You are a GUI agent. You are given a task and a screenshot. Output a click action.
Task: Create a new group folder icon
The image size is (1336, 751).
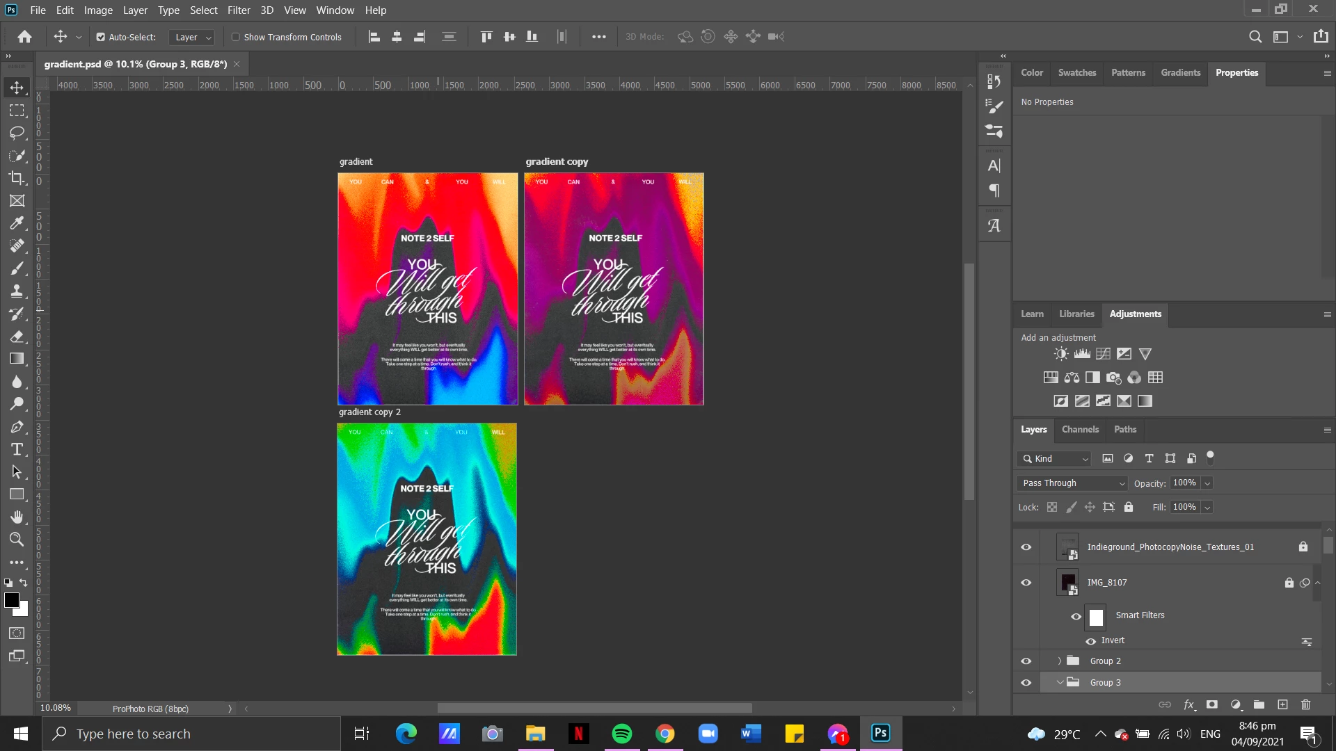[1259, 704]
